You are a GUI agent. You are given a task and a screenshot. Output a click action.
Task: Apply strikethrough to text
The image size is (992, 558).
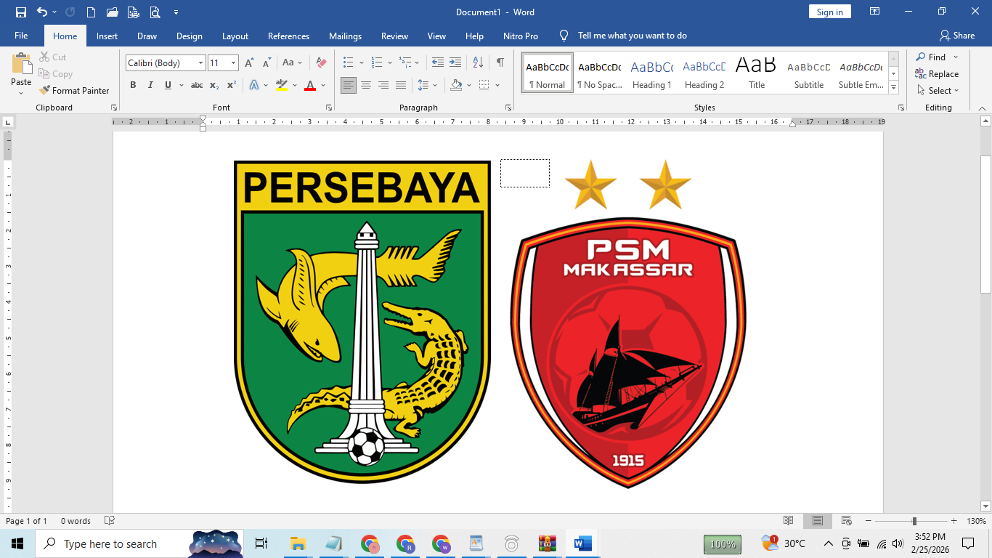[x=197, y=85]
